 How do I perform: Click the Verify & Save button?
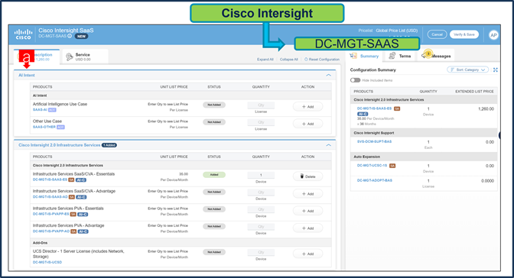[464, 34]
